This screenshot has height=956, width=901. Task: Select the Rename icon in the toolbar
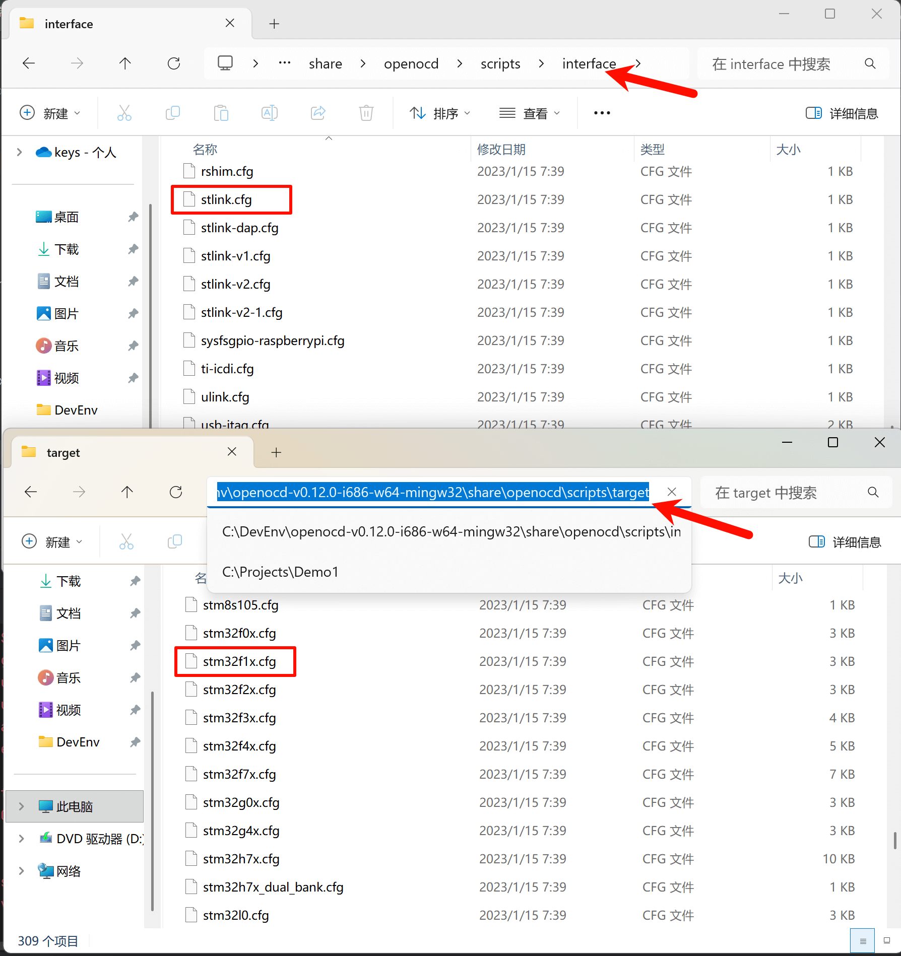269,113
